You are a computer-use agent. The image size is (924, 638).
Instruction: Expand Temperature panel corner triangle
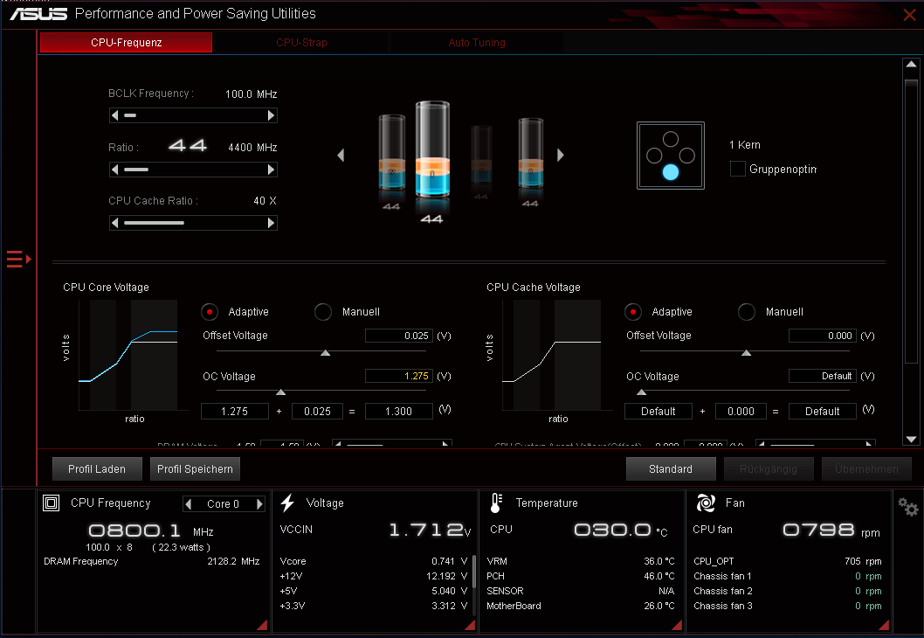677,625
